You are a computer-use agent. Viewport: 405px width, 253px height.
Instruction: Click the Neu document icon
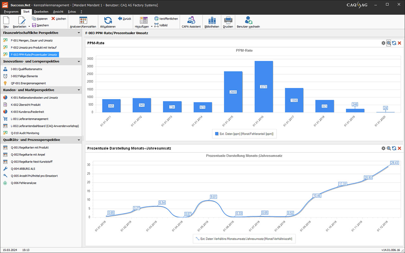click(6, 21)
